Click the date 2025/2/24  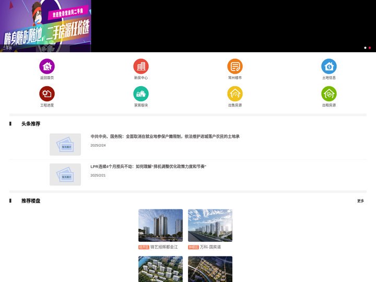tap(98, 145)
